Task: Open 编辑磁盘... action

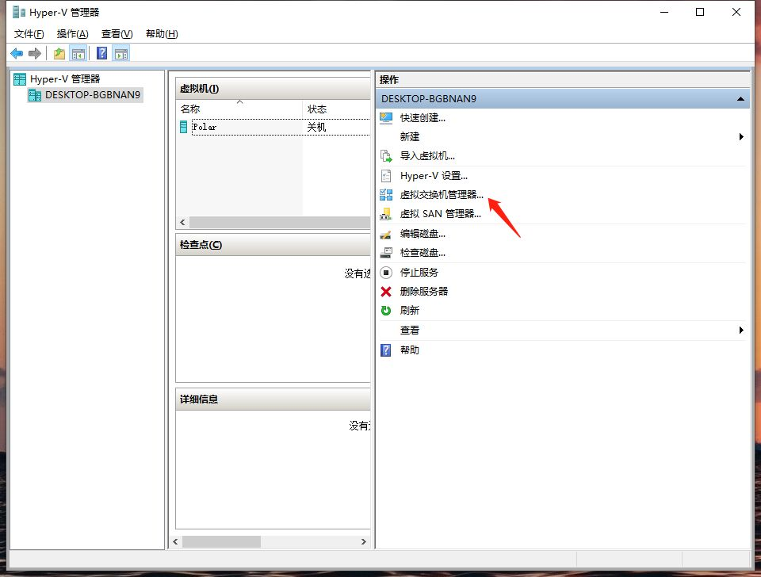Action: pyautogui.click(x=423, y=234)
